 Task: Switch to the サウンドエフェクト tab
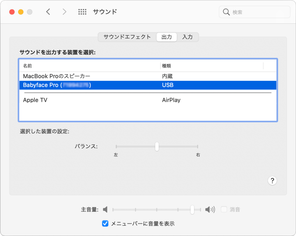click(127, 37)
